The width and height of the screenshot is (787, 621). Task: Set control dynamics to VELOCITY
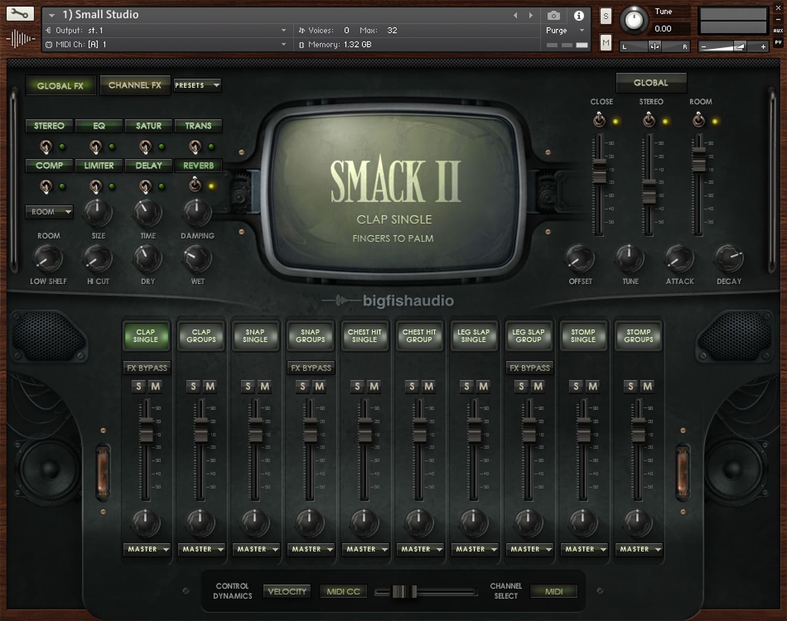(286, 591)
